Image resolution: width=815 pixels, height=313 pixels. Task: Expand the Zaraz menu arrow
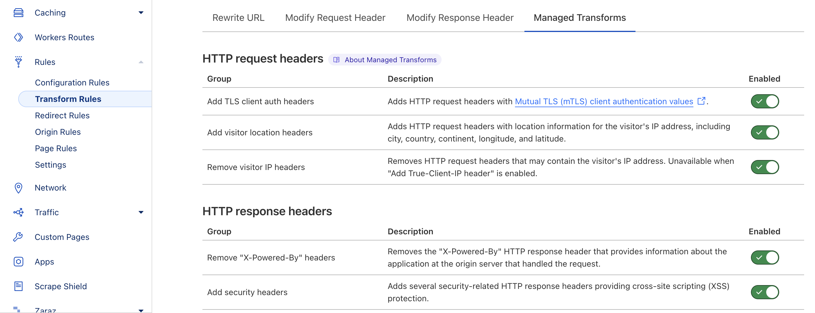pyautogui.click(x=141, y=310)
